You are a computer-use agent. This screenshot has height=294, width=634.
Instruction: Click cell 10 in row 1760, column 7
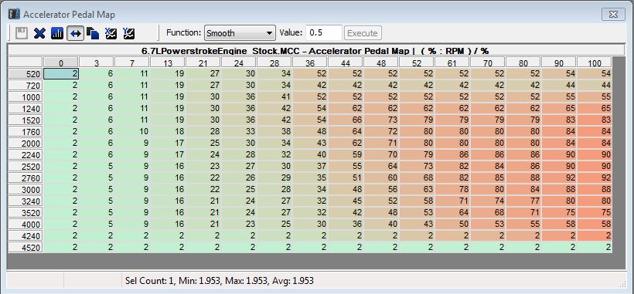click(x=131, y=132)
